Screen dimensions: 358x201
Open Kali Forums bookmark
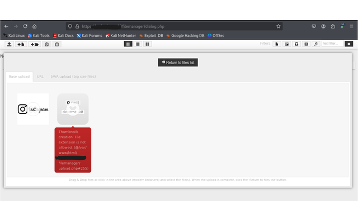89,36
